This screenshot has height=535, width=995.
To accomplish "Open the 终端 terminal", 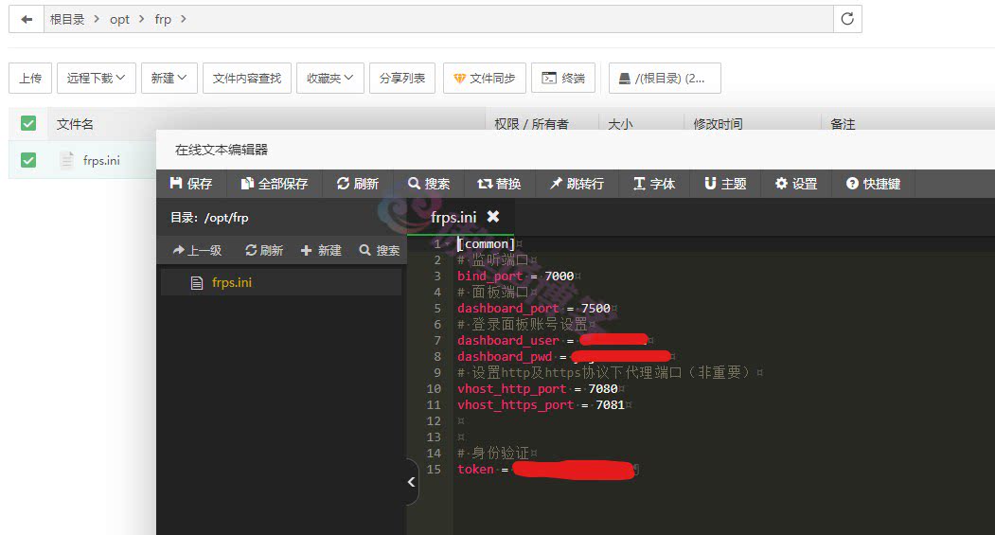I will [563, 78].
